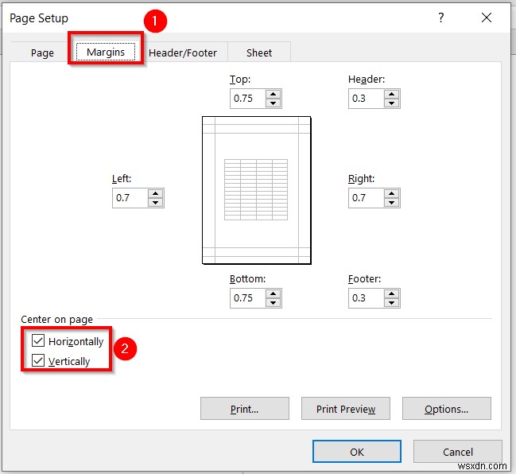
Task: Close the Page Setup dialog
Action: tap(487, 17)
